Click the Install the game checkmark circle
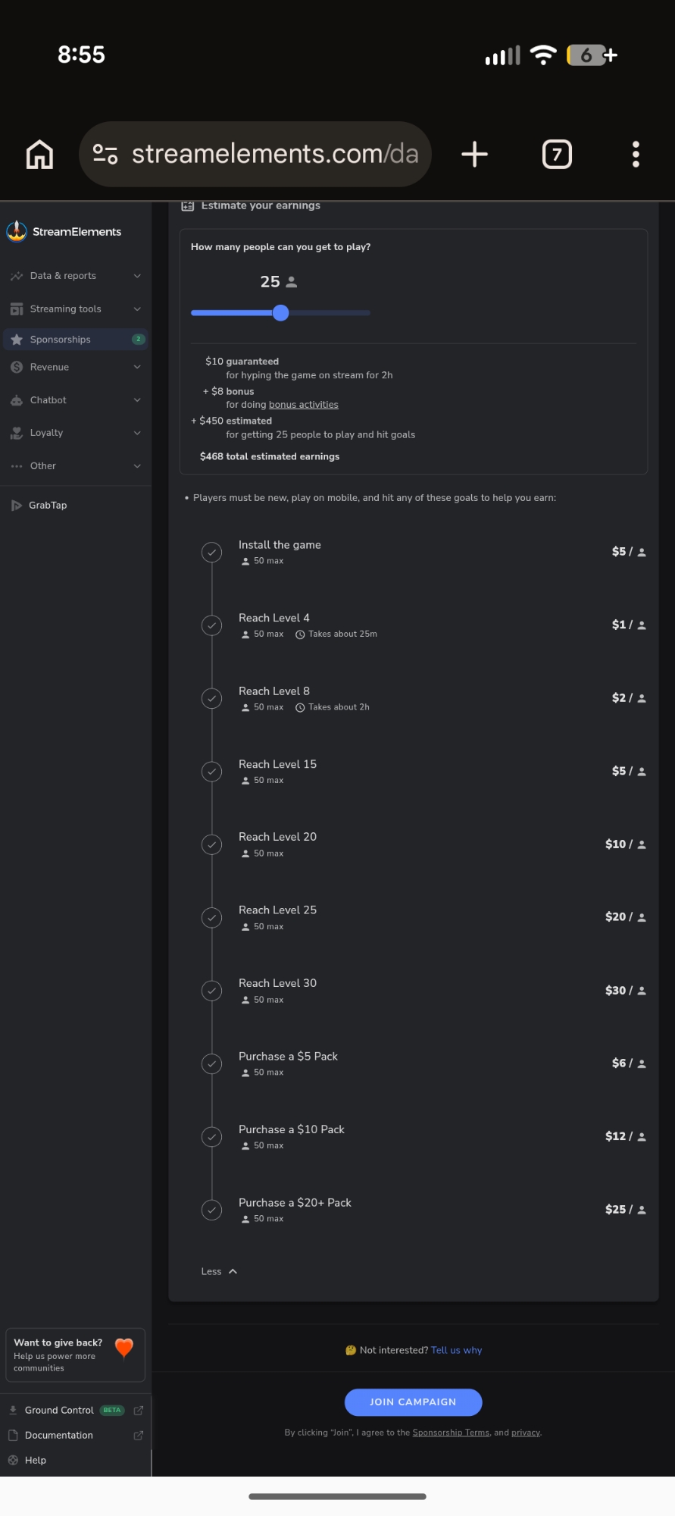The height and width of the screenshot is (1516, 675). [212, 553]
